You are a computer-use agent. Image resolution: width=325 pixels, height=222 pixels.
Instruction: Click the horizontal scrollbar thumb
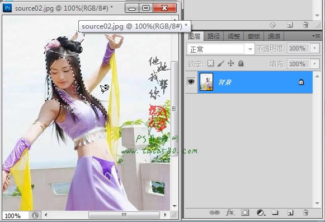tap(124, 215)
